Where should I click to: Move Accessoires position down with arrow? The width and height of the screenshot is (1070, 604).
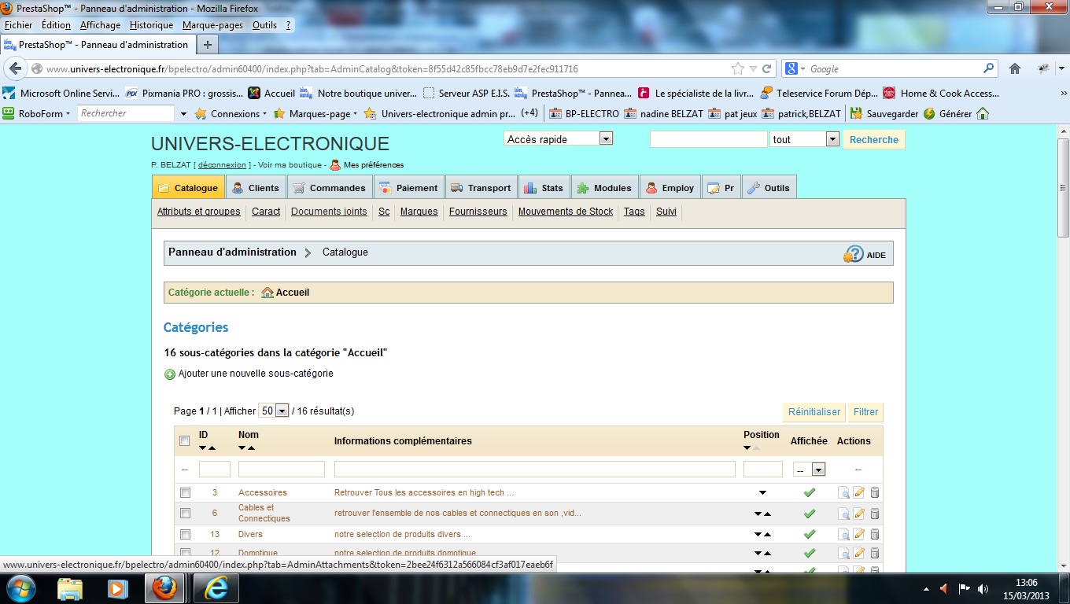(762, 493)
